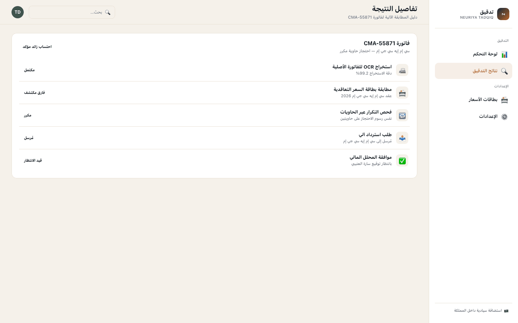The image size is (518, 323).
Task: Click the duplicate check refresh icon
Action: pyautogui.click(x=402, y=115)
